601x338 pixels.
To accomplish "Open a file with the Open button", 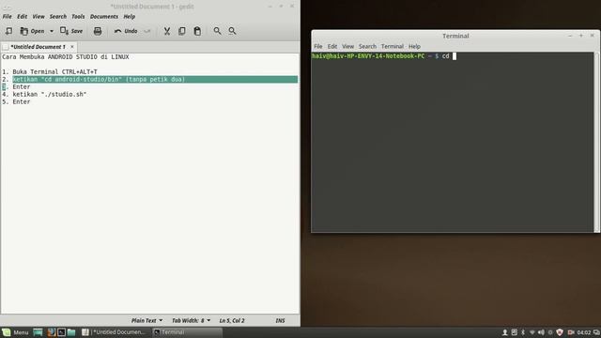I will point(32,31).
